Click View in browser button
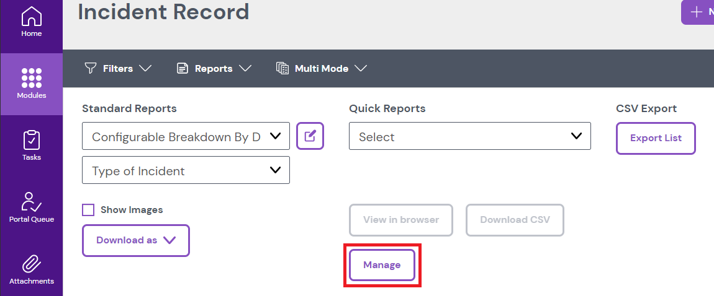 [401, 220]
